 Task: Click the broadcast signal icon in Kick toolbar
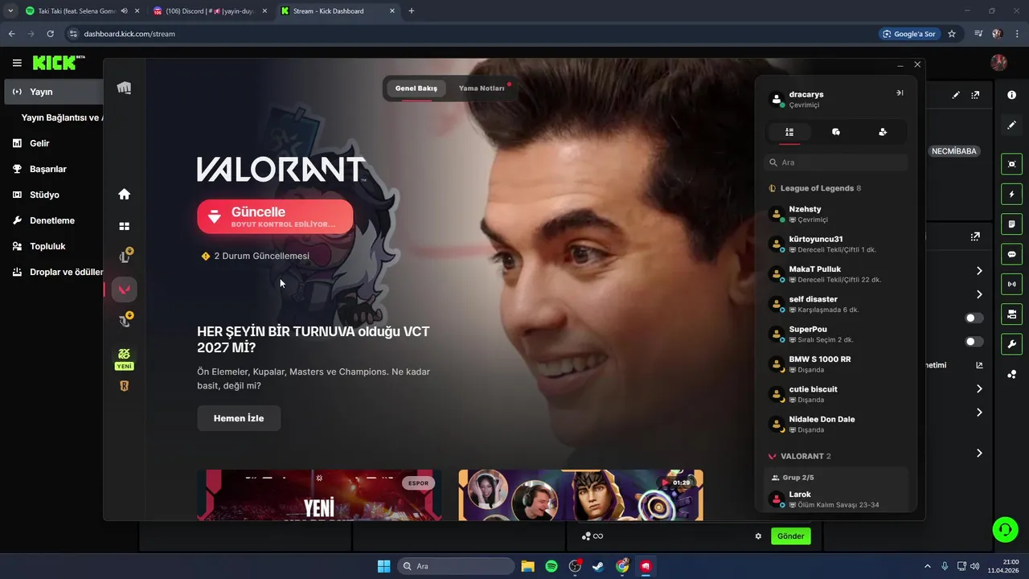pyautogui.click(x=1011, y=284)
